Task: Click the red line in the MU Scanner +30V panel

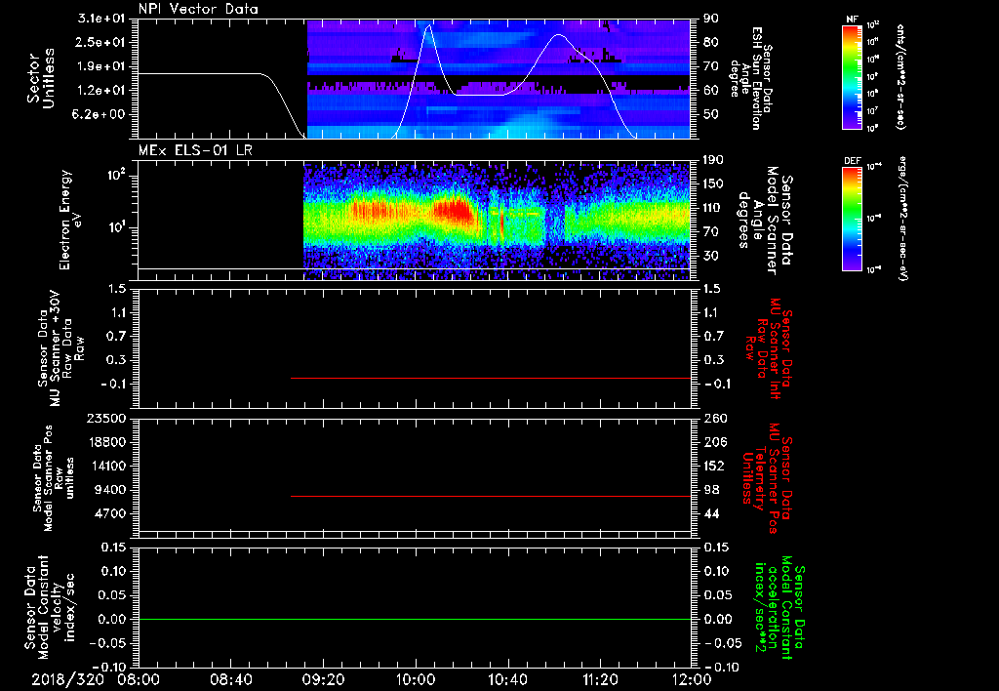Action: 491,378
